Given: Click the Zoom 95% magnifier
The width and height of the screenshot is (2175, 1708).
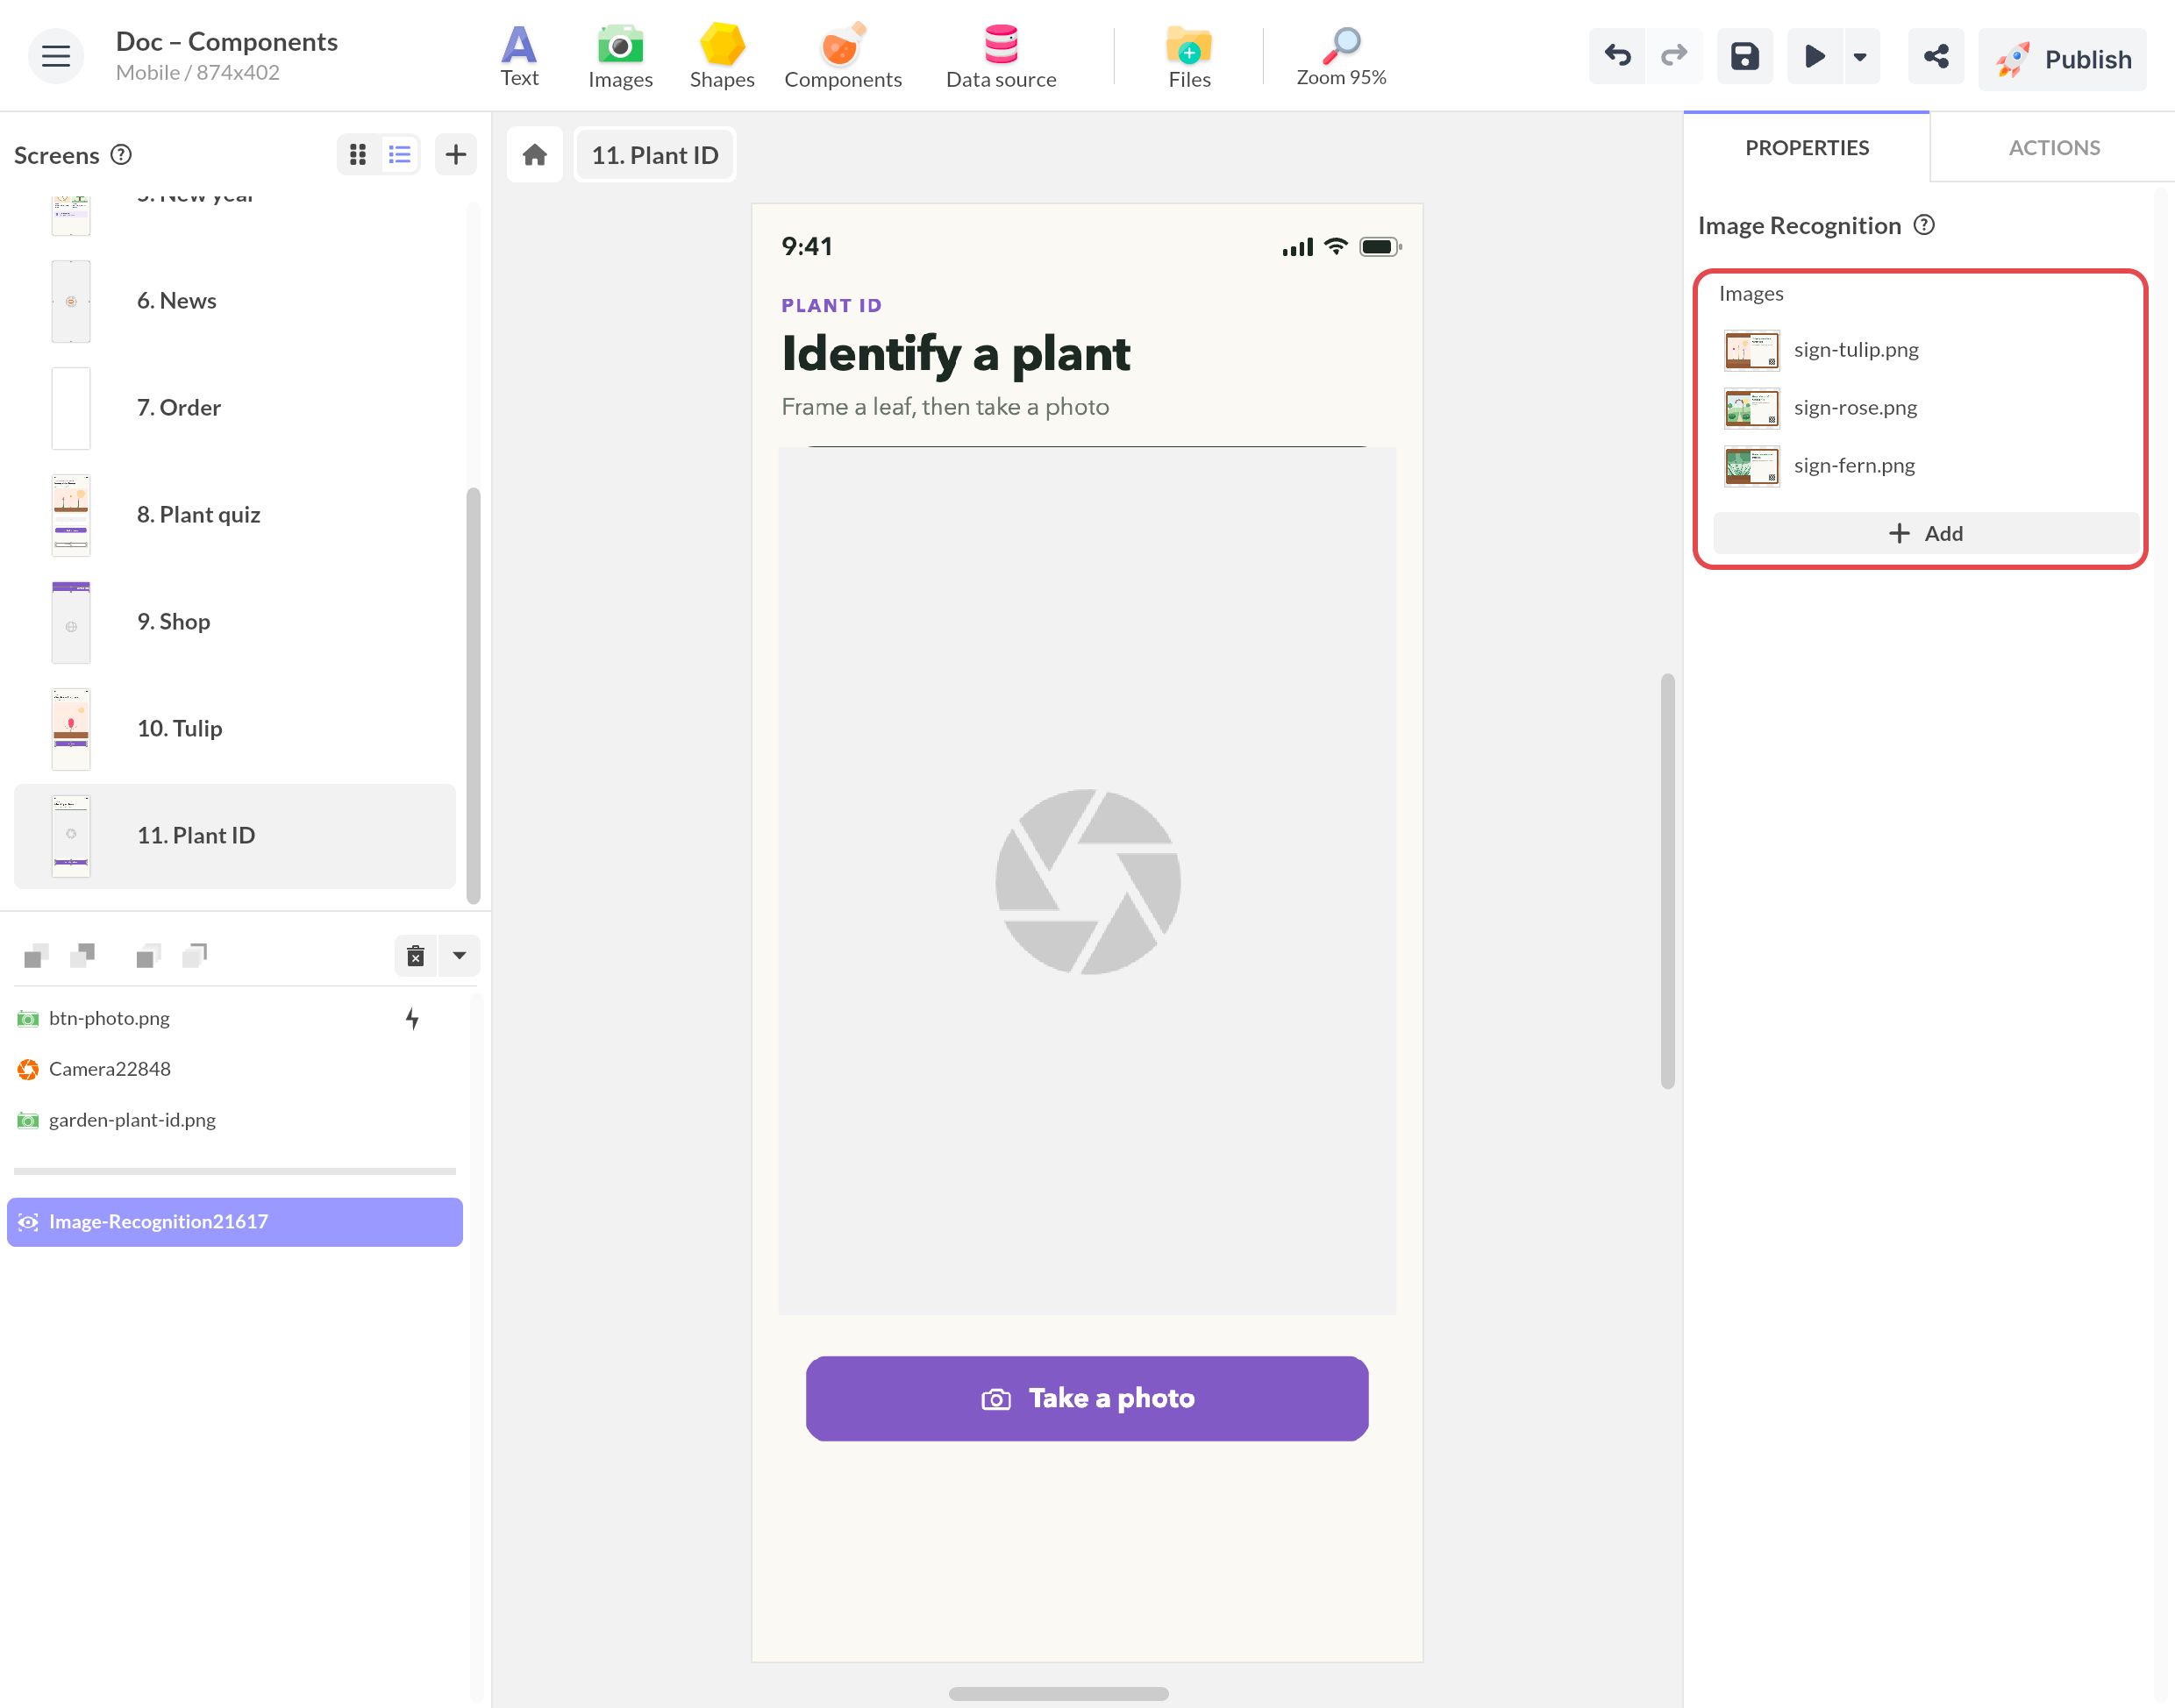Looking at the screenshot, I should (x=1340, y=56).
